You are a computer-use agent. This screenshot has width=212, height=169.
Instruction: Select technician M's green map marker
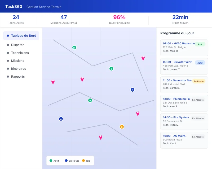pyautogui.click(x=74, y=48)
